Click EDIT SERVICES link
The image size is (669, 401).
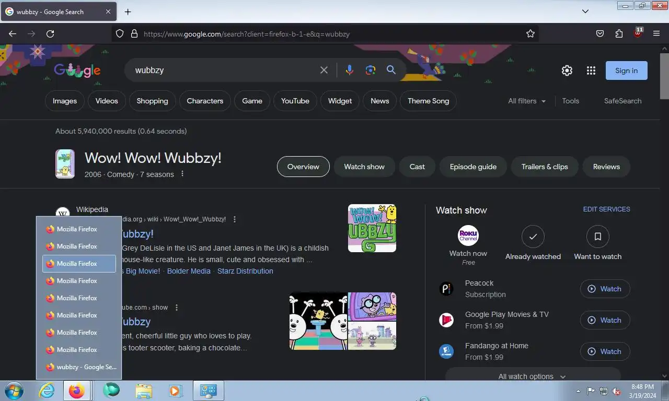tap(606, 209)
